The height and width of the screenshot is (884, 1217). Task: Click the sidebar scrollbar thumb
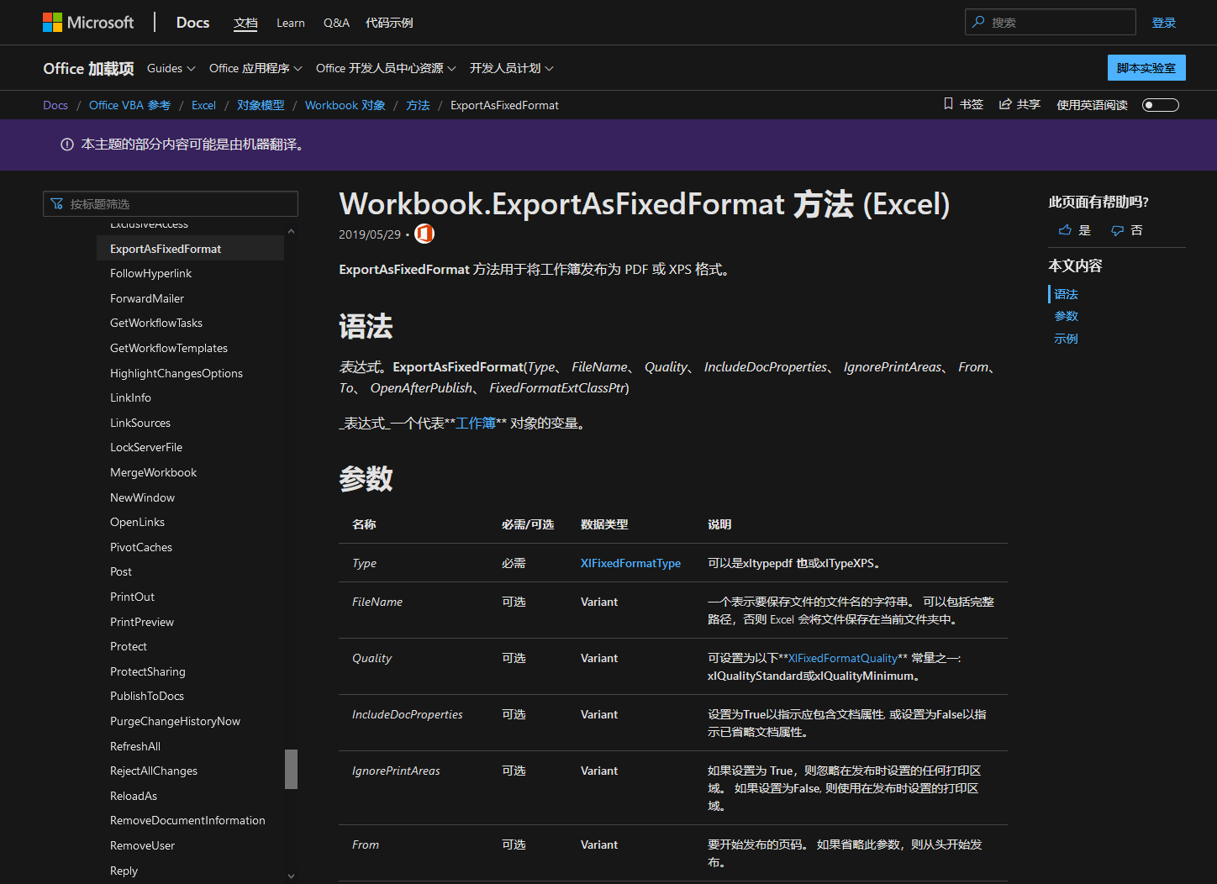[291, 769]
